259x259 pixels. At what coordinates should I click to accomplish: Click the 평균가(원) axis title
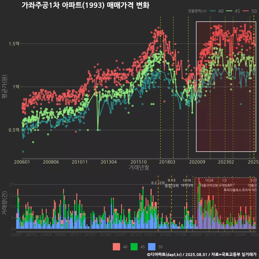5,87
